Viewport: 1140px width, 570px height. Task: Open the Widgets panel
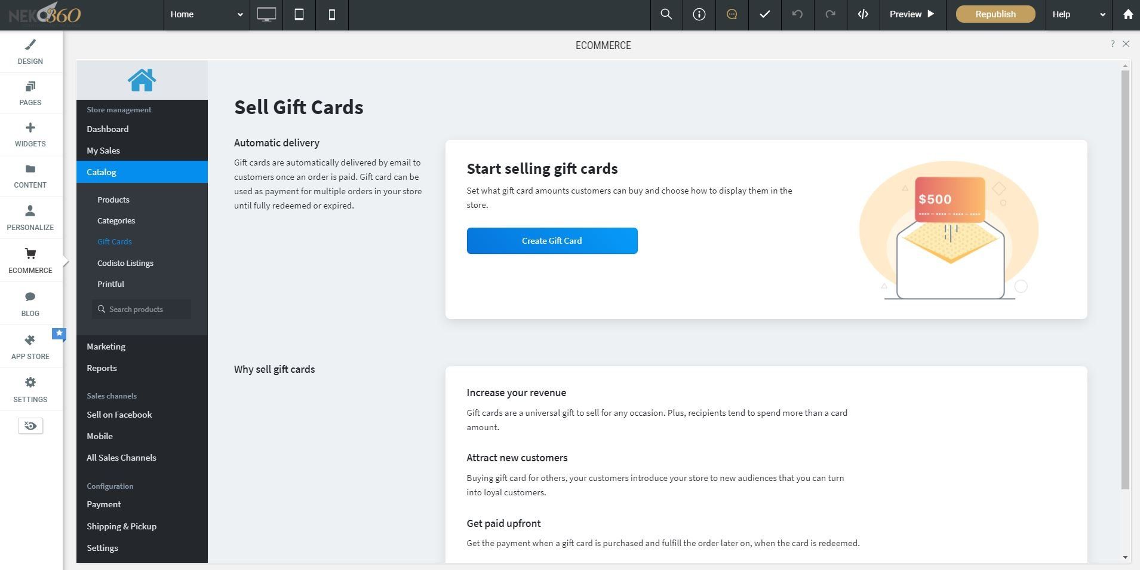30,134
